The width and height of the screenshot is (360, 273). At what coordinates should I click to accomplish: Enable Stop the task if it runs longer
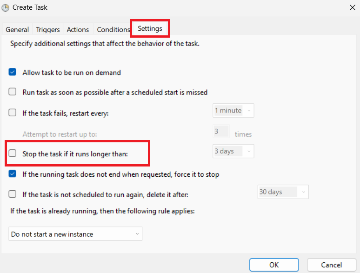tap(13, 153)
